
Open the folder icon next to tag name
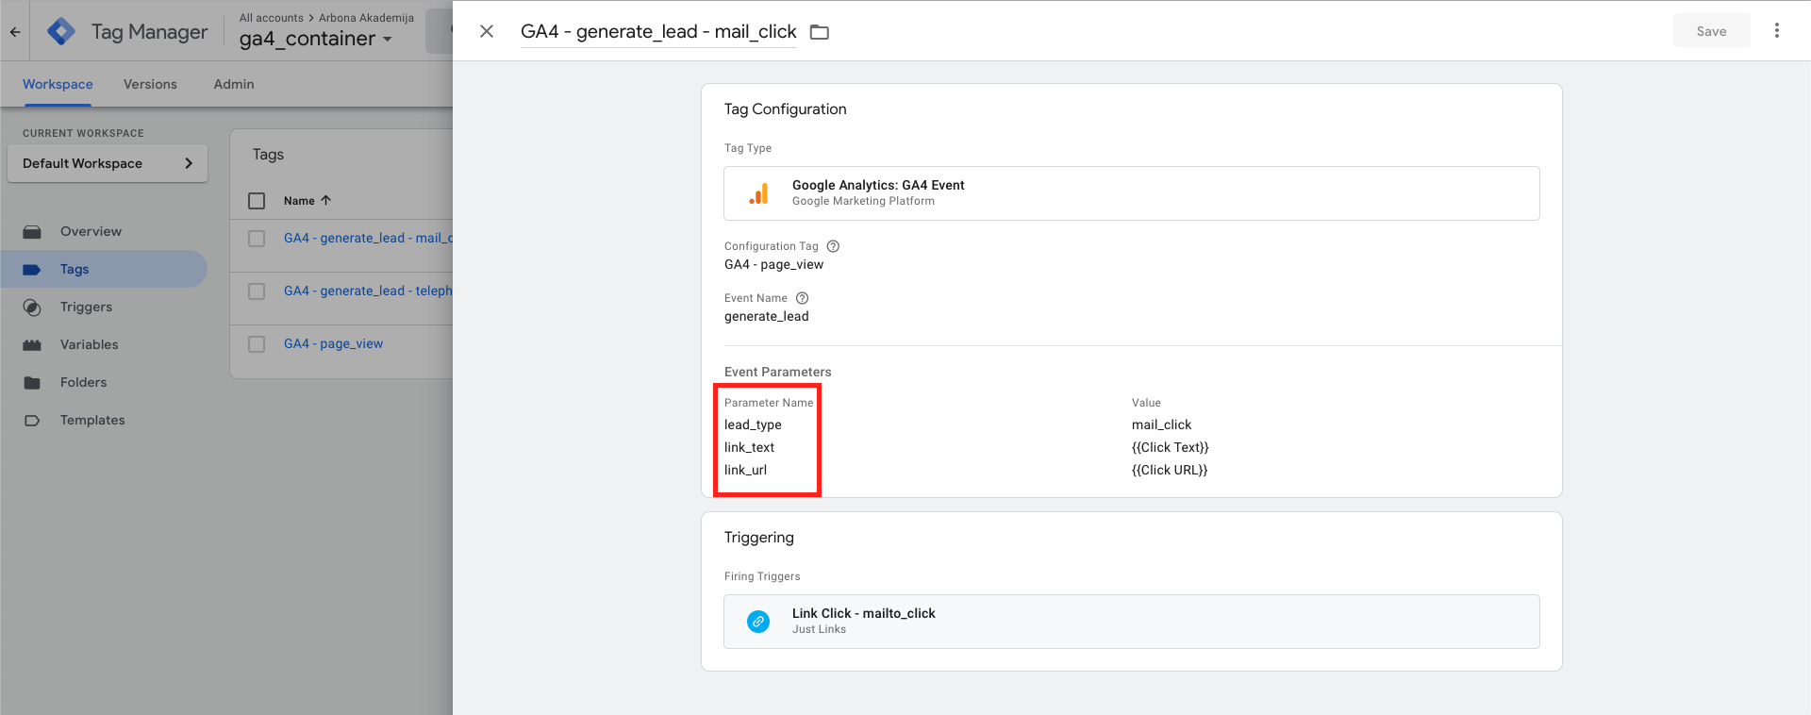point(820,32)
